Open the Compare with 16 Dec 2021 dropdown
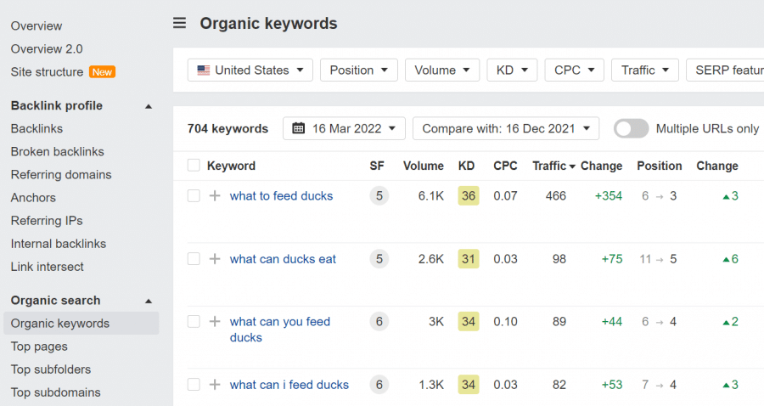This screenshot has height=406, width=764. tap(506, 128)
